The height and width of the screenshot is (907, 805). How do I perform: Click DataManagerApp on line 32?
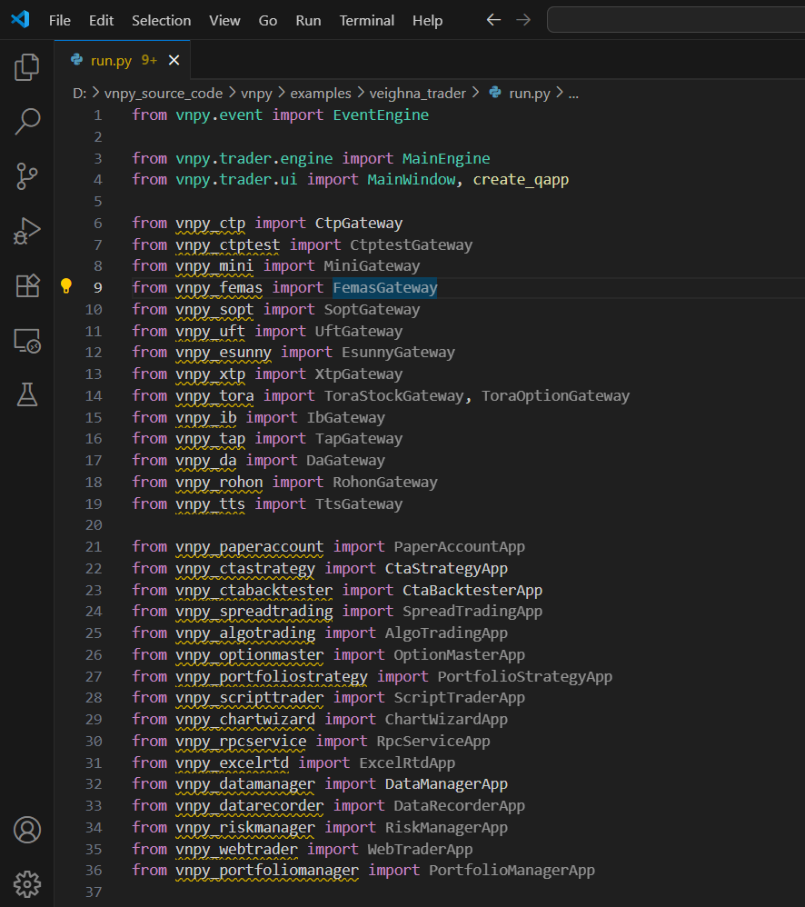(x=446, y=784)
